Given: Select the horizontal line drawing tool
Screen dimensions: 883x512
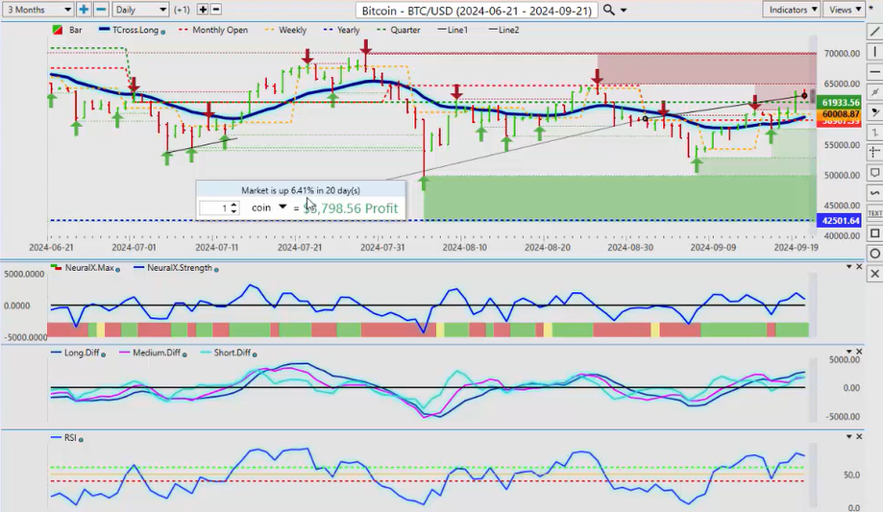Looking at the screenshot, I should pyautogui.click(x=874, y=72).
